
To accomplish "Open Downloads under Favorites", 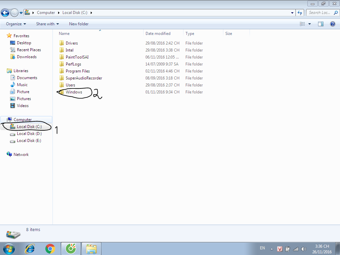I will (27, 57).
